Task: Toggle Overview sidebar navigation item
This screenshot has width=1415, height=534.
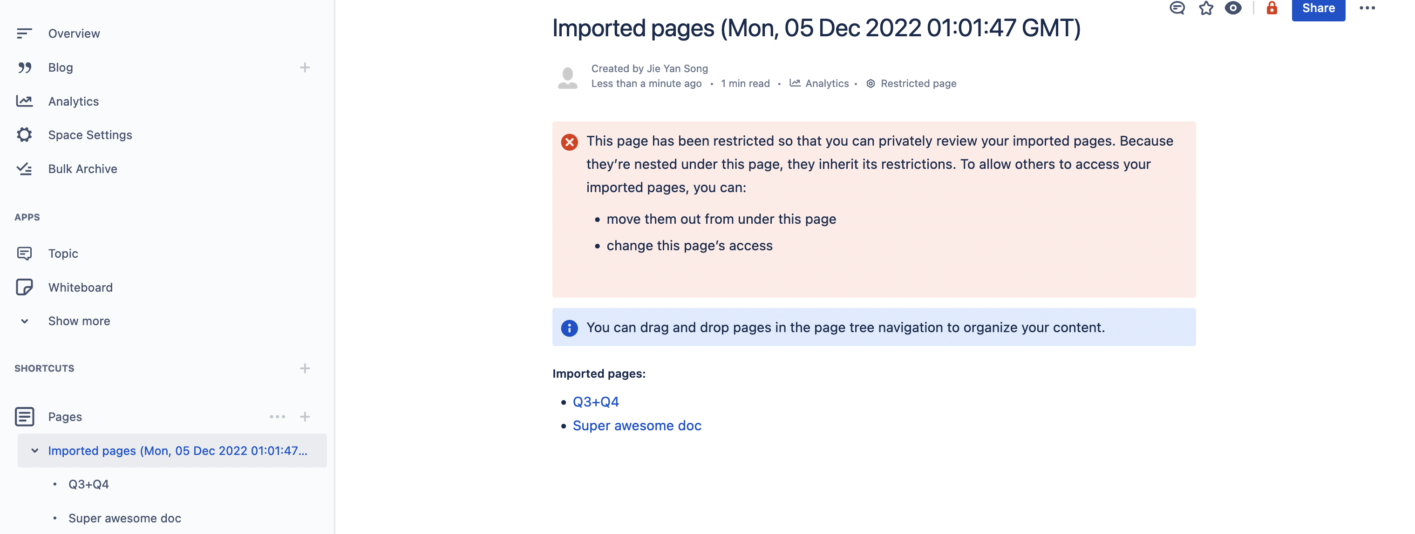Action: coord(74,33)
